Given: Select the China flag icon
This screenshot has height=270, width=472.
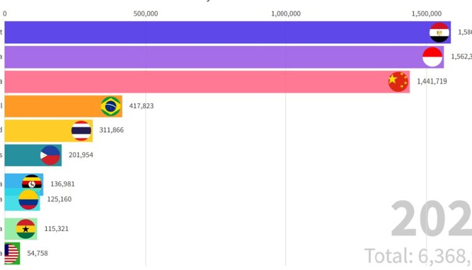Looking at the screenshot, I should (x=398, y=81).
